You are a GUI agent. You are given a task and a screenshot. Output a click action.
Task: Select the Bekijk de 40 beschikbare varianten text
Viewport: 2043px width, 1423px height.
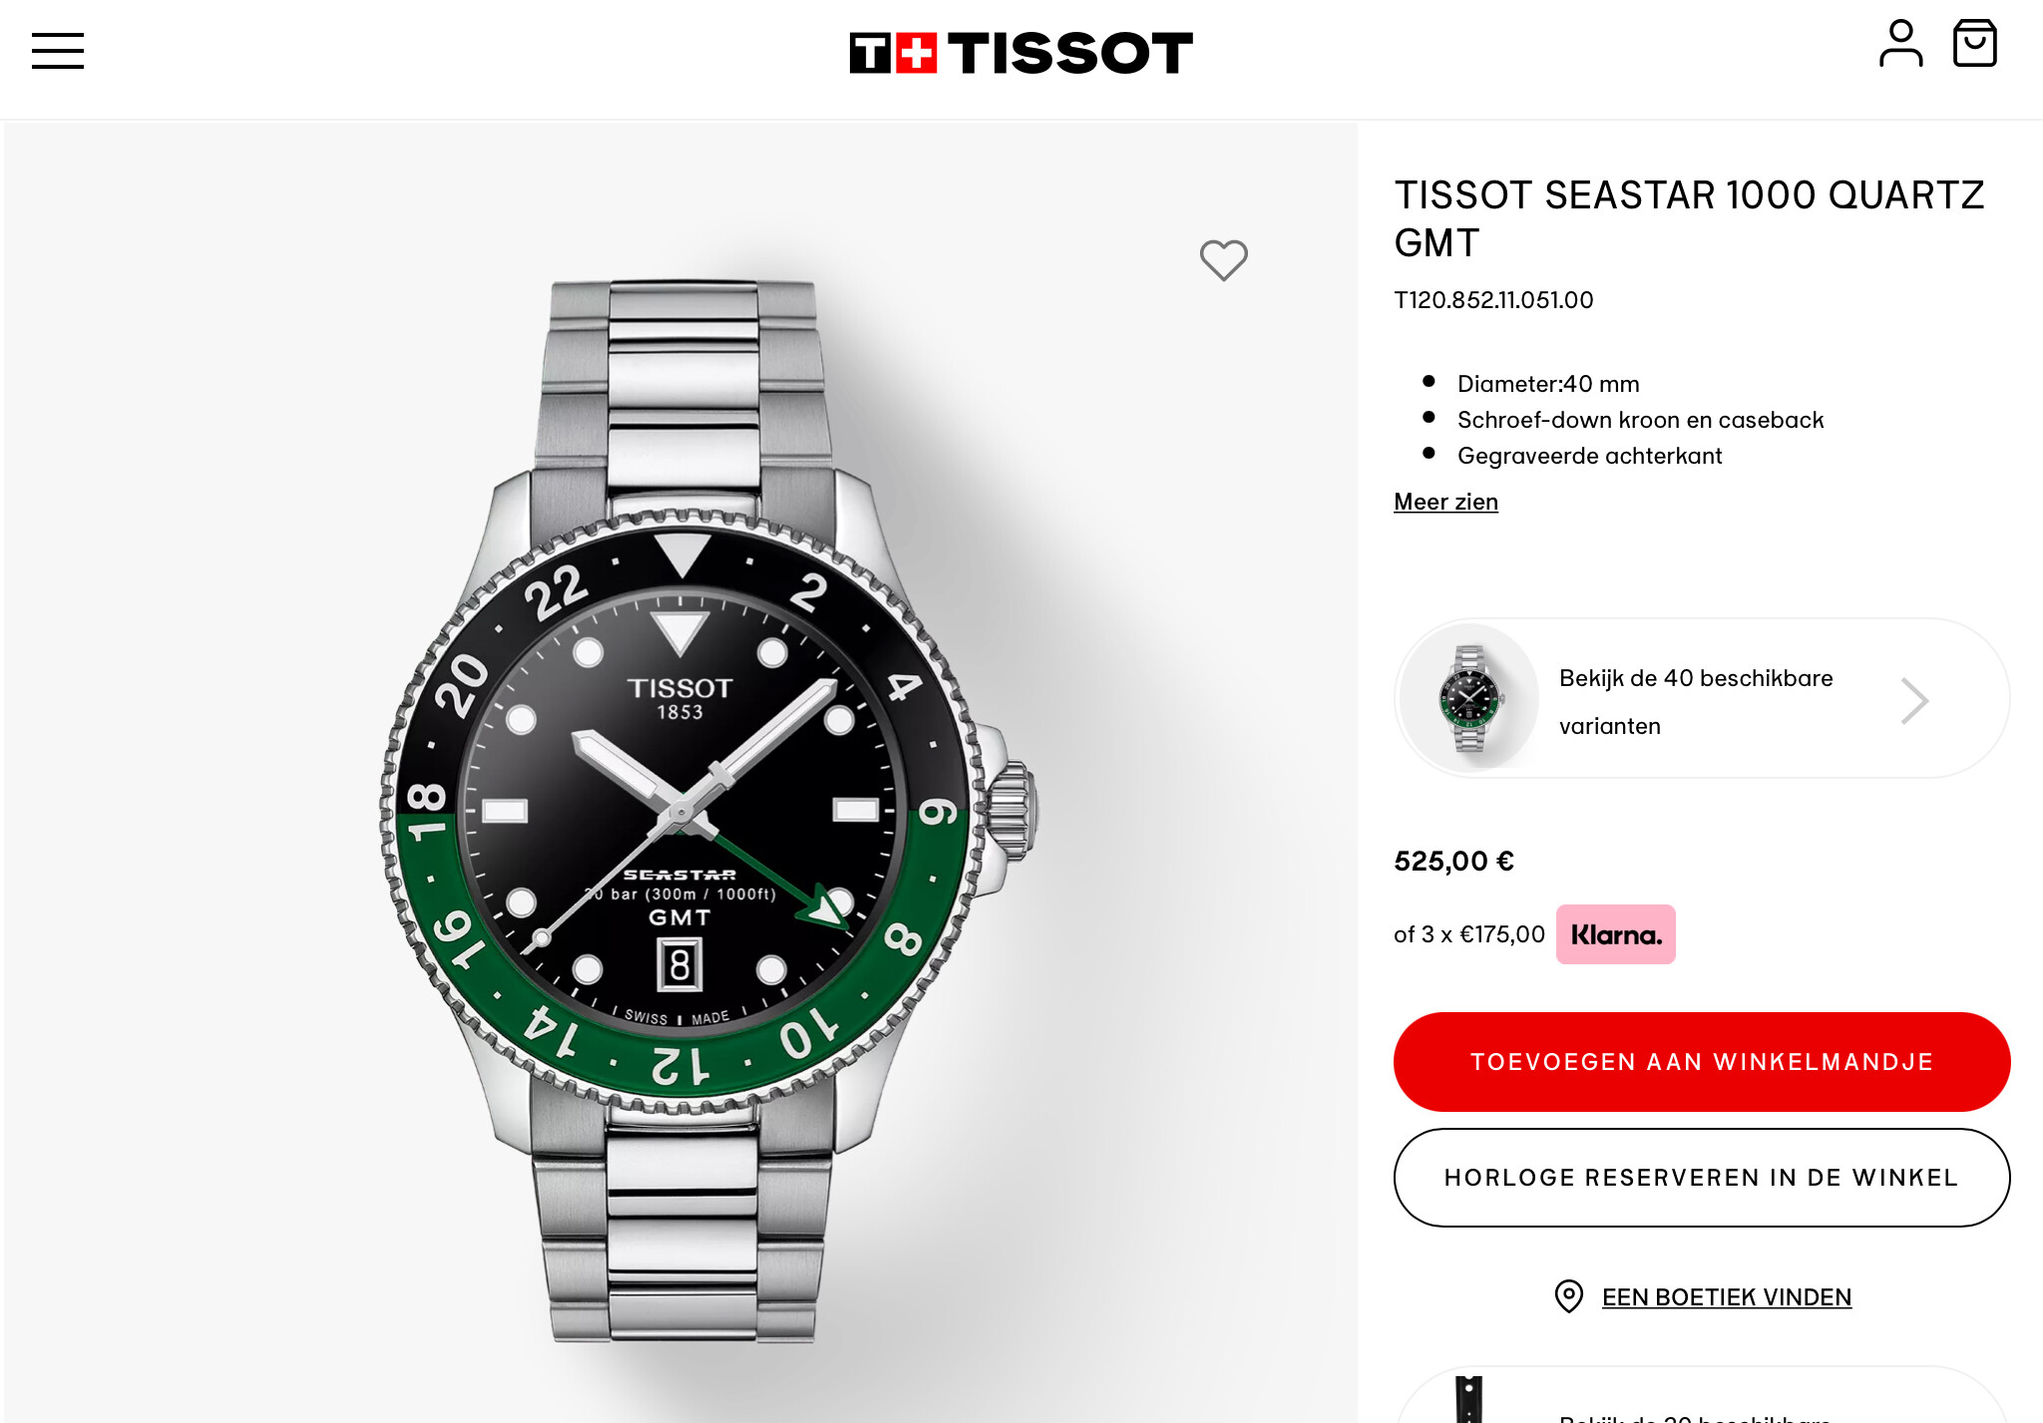point(1696,702)
